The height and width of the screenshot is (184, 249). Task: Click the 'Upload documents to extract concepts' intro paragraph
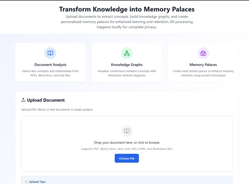coord(127,22)
